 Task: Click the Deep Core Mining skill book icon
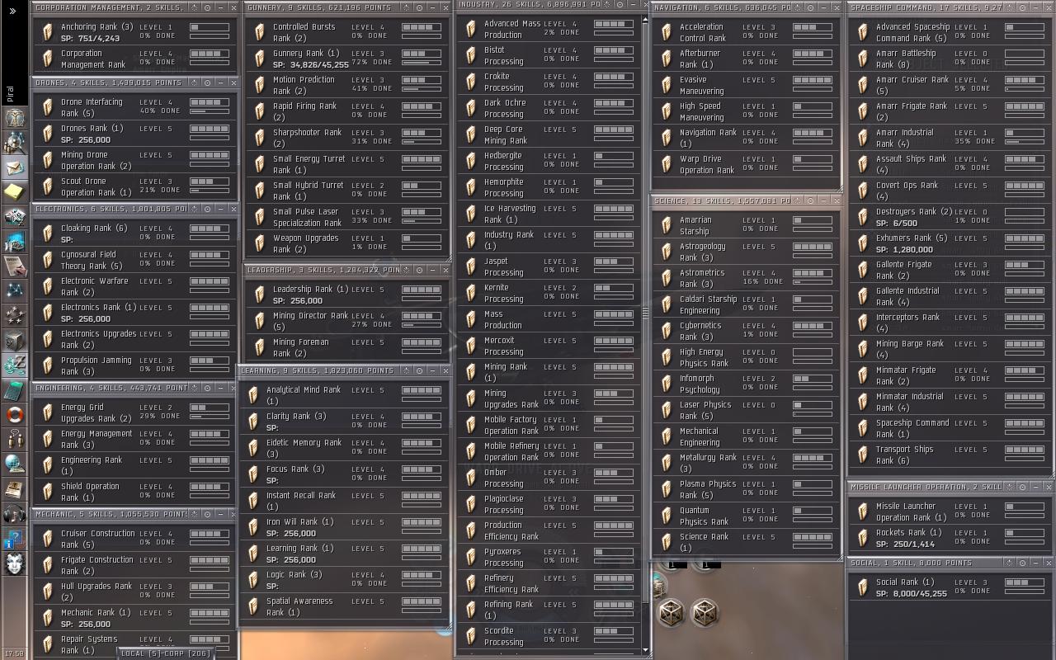[x=471, y=134]
